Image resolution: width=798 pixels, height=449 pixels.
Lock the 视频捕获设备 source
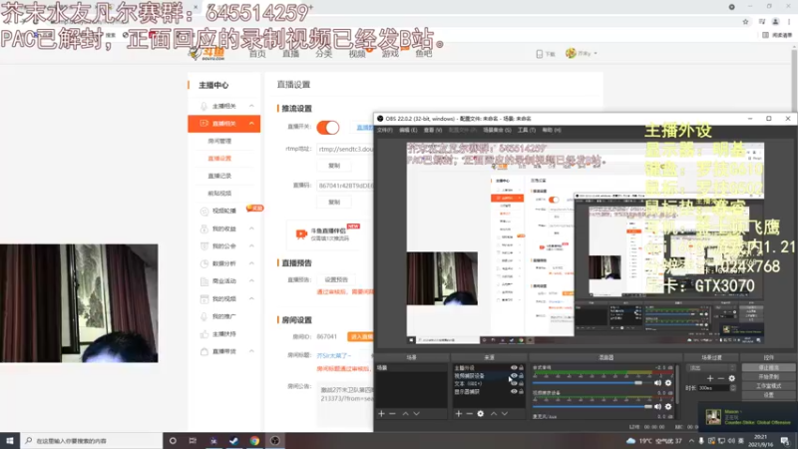pyautogui.click(x=521, y=376)
